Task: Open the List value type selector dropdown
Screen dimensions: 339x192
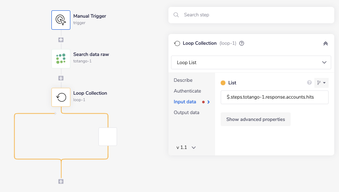Action: click(321, 83)
